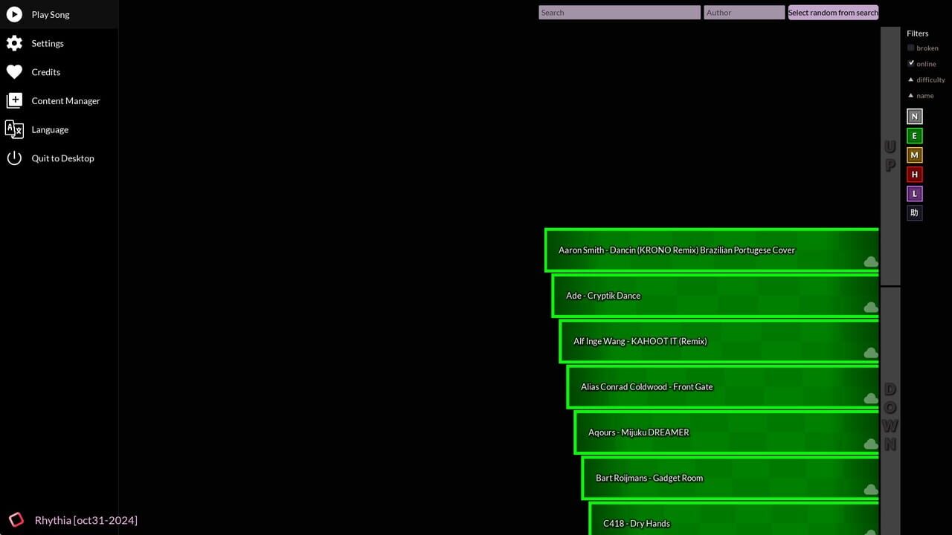Viewport: 952px width, 535px height.
Task: Enable the broken filter checkbox
Action: [x=911, y=48]
